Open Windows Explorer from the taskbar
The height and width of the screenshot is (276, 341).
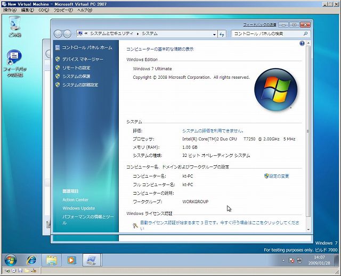pyautogui.click(x=52, y=260)
